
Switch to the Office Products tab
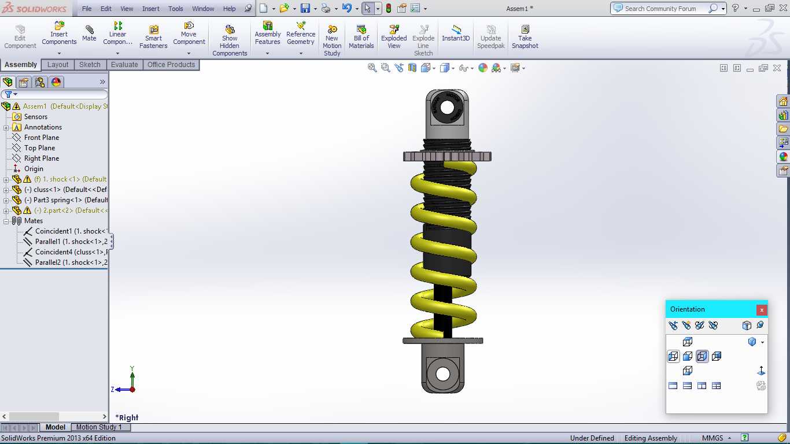(171, 65)
